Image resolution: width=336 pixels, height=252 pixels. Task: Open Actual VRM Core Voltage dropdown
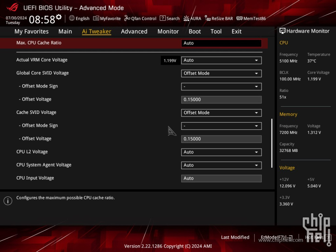221,60
